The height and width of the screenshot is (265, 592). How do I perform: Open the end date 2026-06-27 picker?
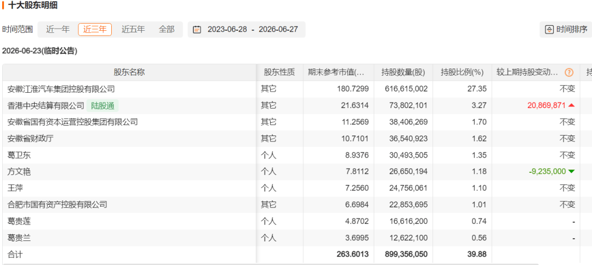tap(278, 30)
